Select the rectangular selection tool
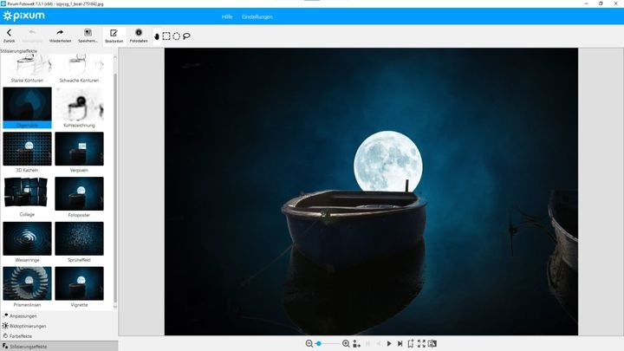 tap(166, 36)
